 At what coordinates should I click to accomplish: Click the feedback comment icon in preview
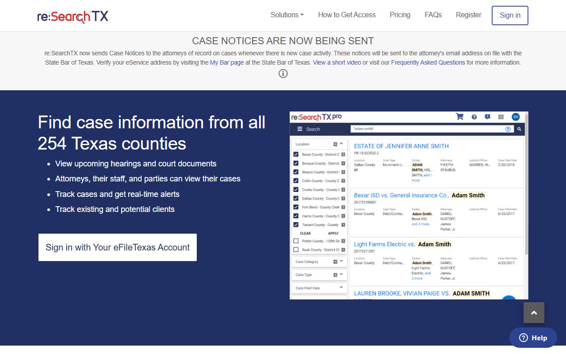pos(487,117)
